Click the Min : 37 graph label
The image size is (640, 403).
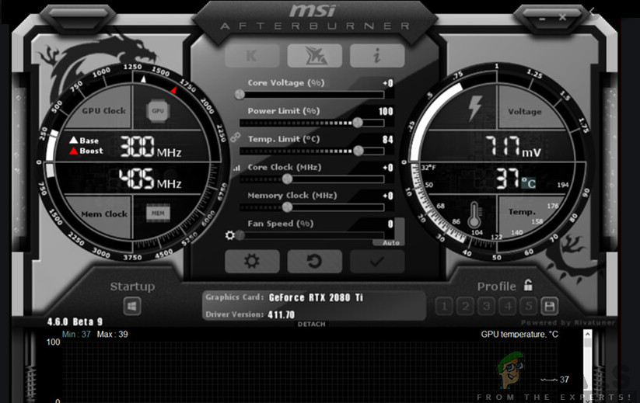(x=76, y=335)
